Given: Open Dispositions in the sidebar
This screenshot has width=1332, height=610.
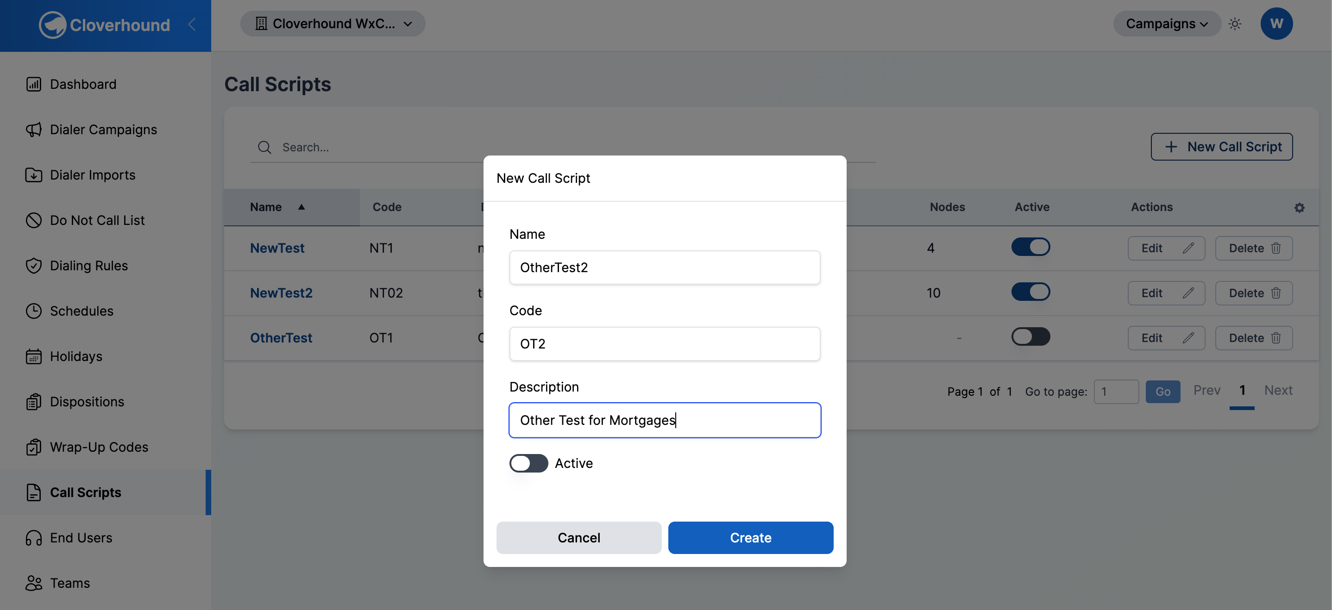Looking at the screenshot, I should [x=87, y=402].
